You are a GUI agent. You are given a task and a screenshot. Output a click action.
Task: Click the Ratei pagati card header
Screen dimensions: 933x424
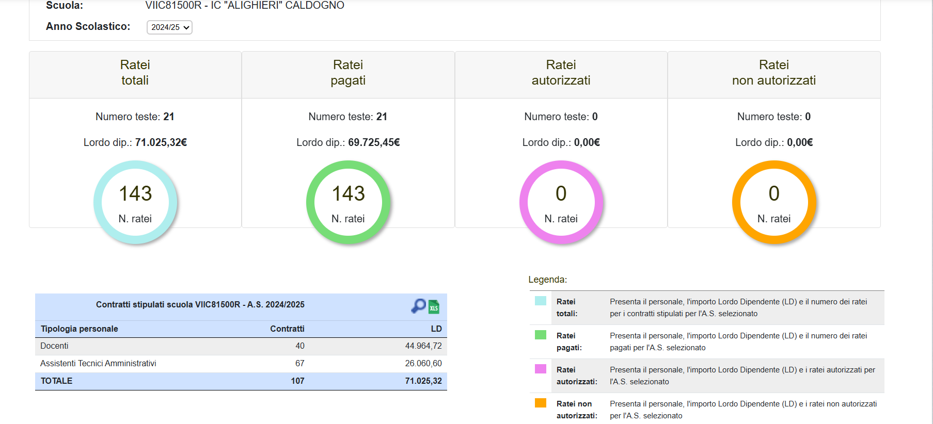348,73
